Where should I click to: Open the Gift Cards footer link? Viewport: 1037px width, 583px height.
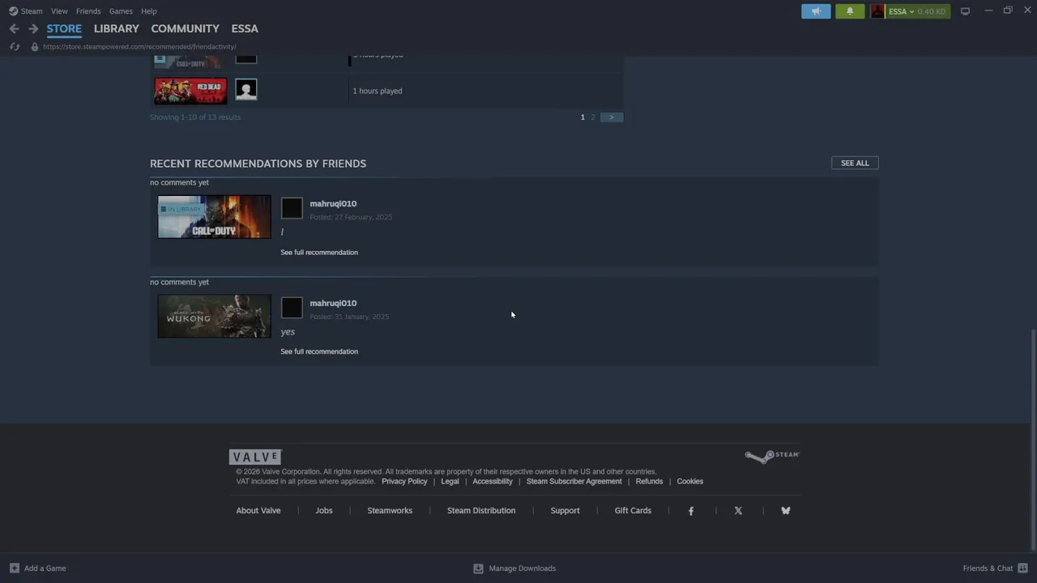pos(633,511)
